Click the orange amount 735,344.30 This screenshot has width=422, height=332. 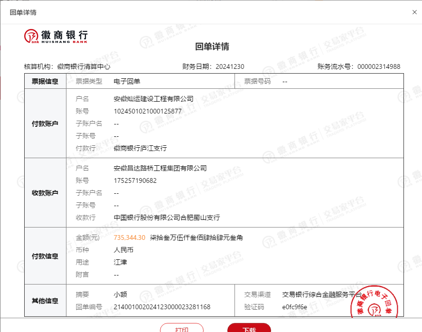coord(130,237)
